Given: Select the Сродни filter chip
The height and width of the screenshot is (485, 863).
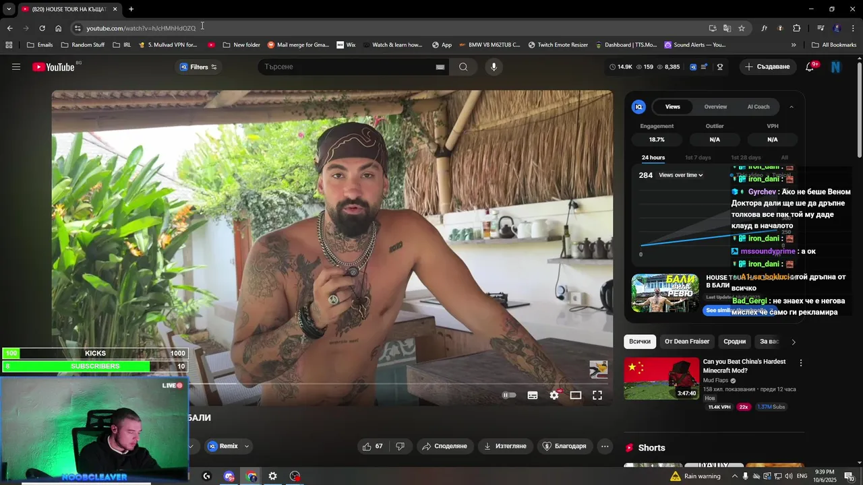Looking at the screenshot, I should (x=734, y=342).
